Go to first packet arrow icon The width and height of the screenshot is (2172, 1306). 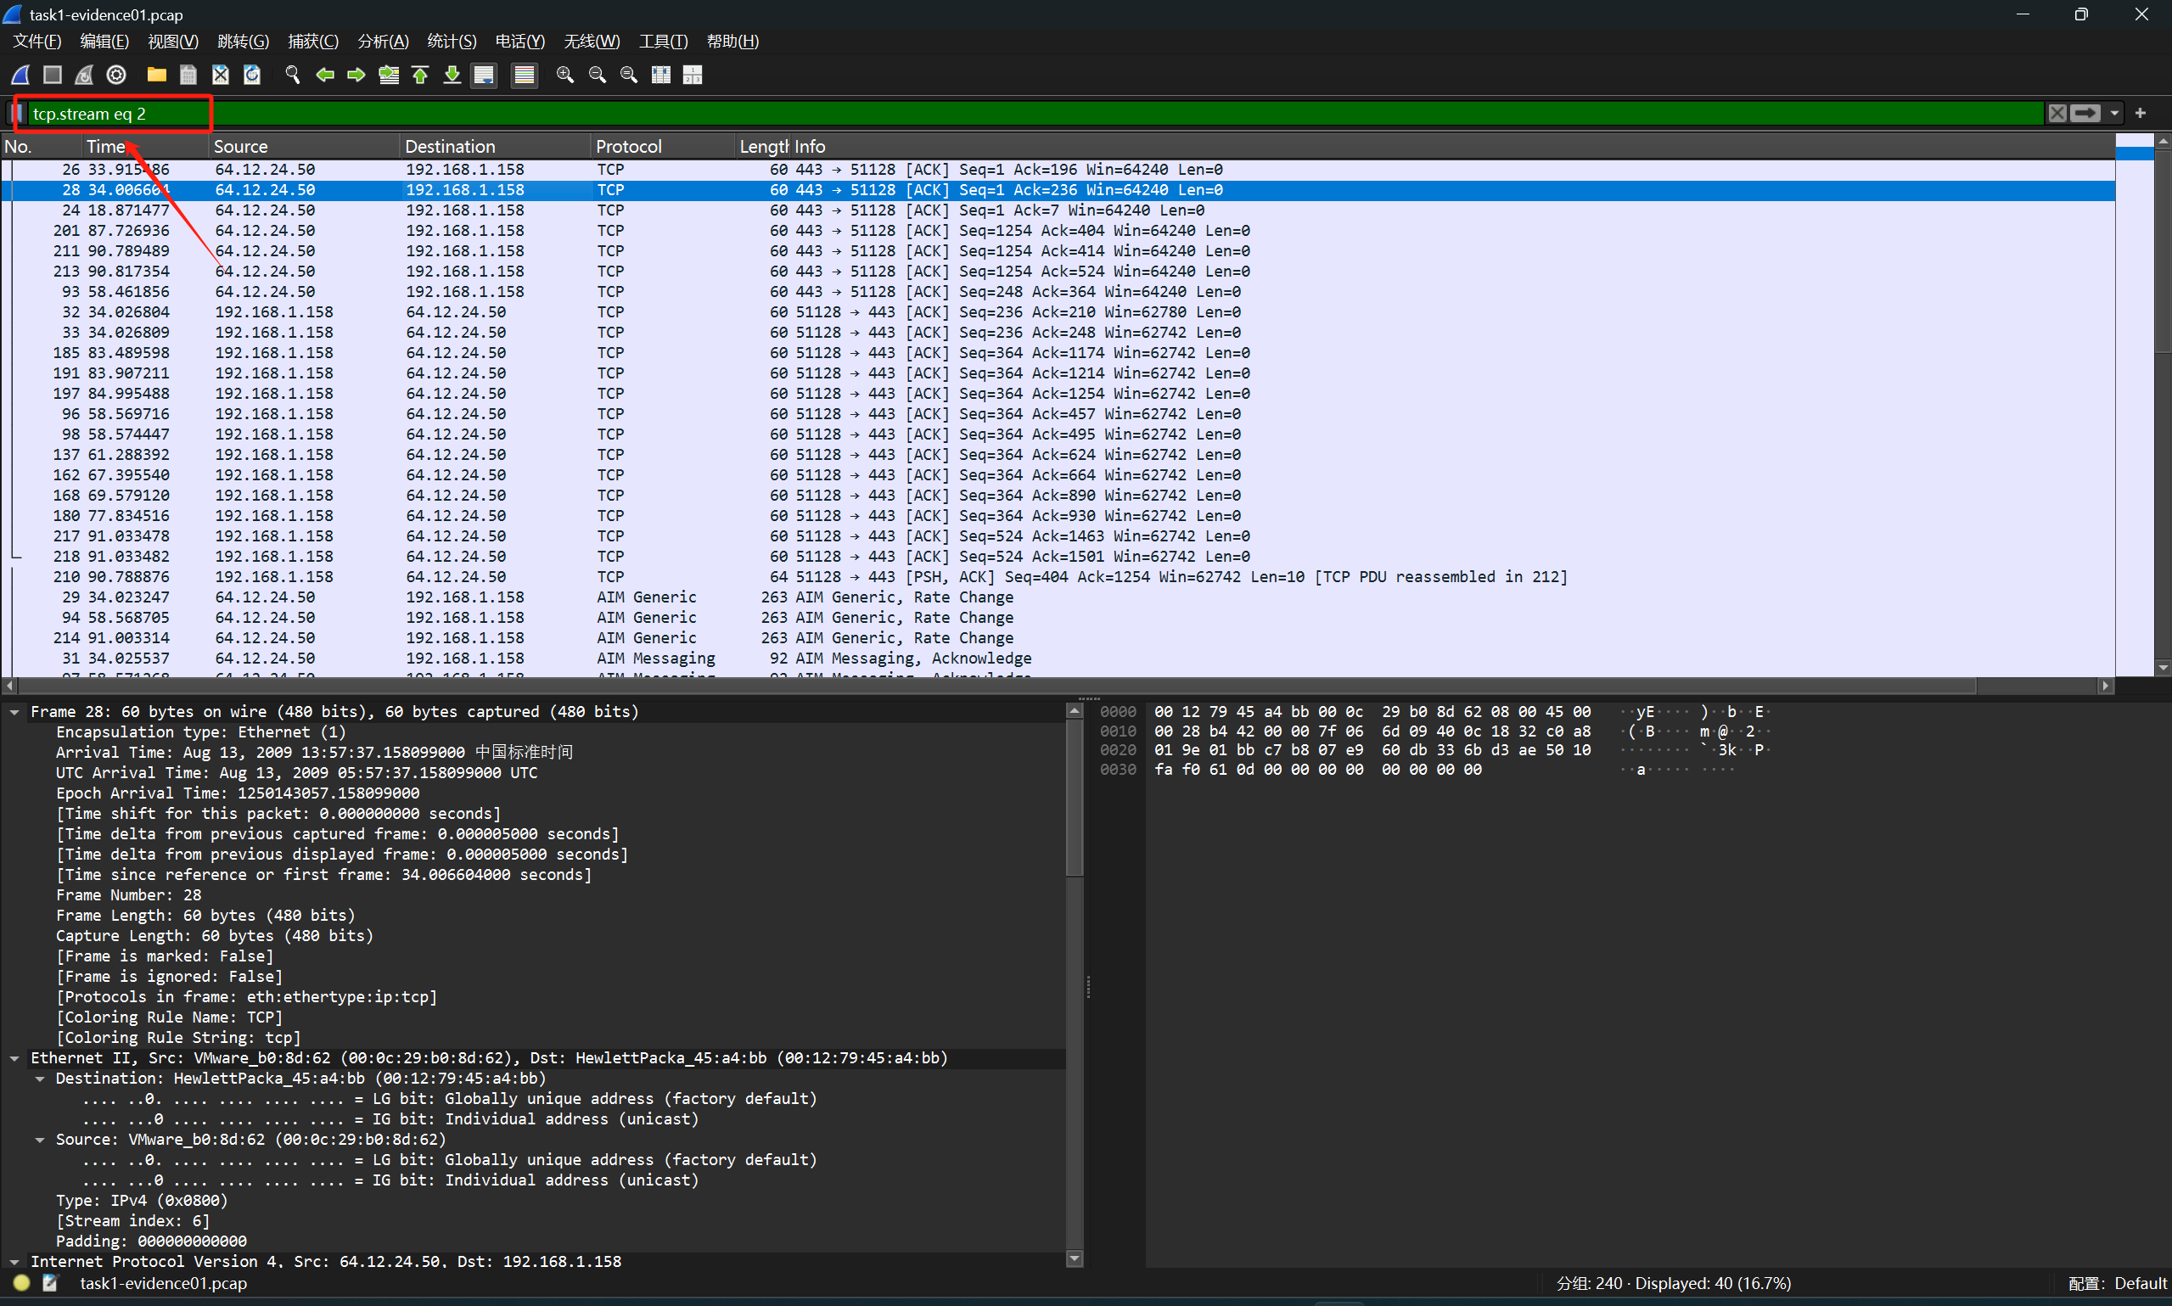(421, 76)
